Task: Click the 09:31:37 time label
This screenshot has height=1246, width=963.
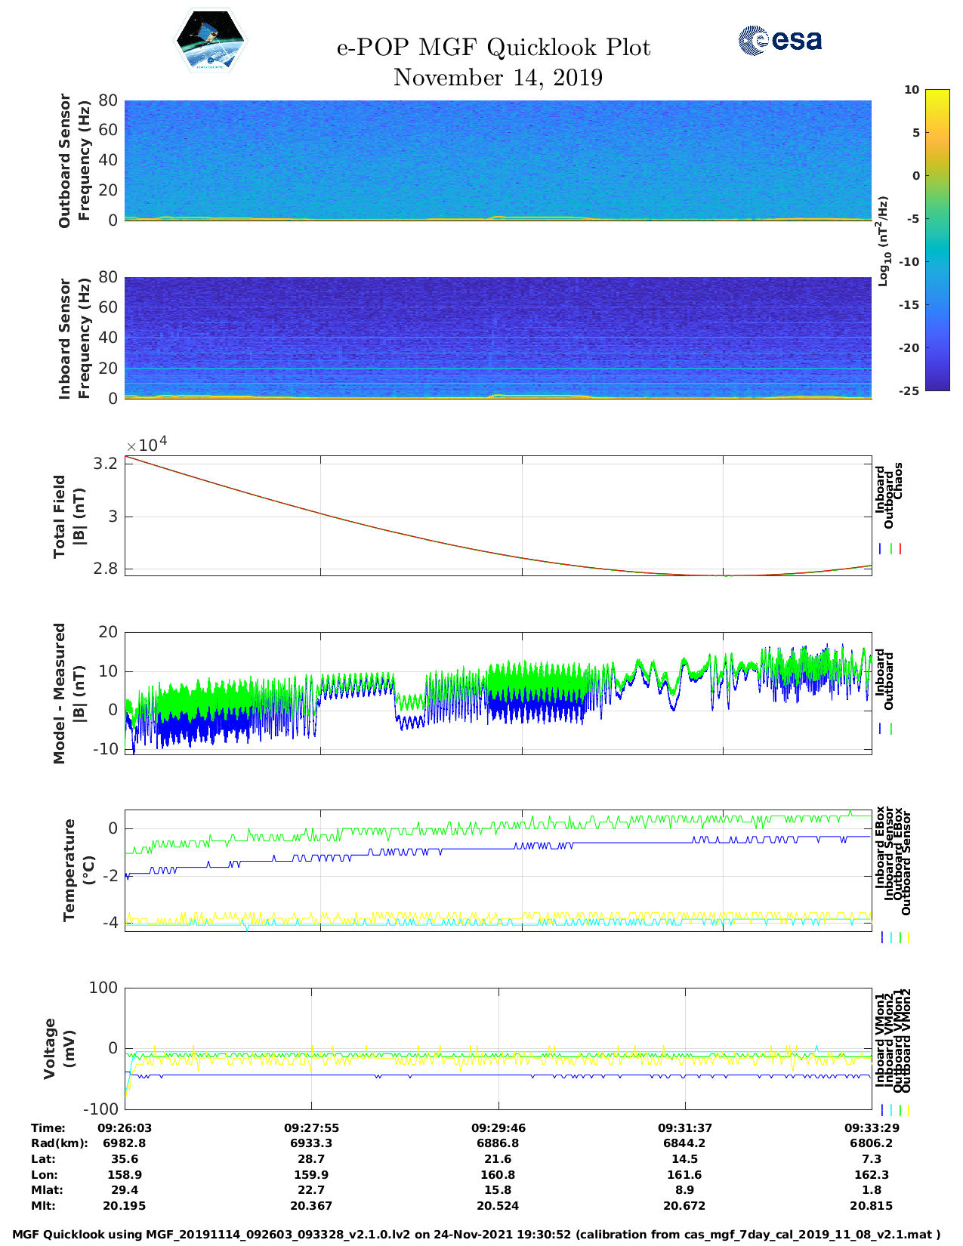Action: coord(684,1127)
